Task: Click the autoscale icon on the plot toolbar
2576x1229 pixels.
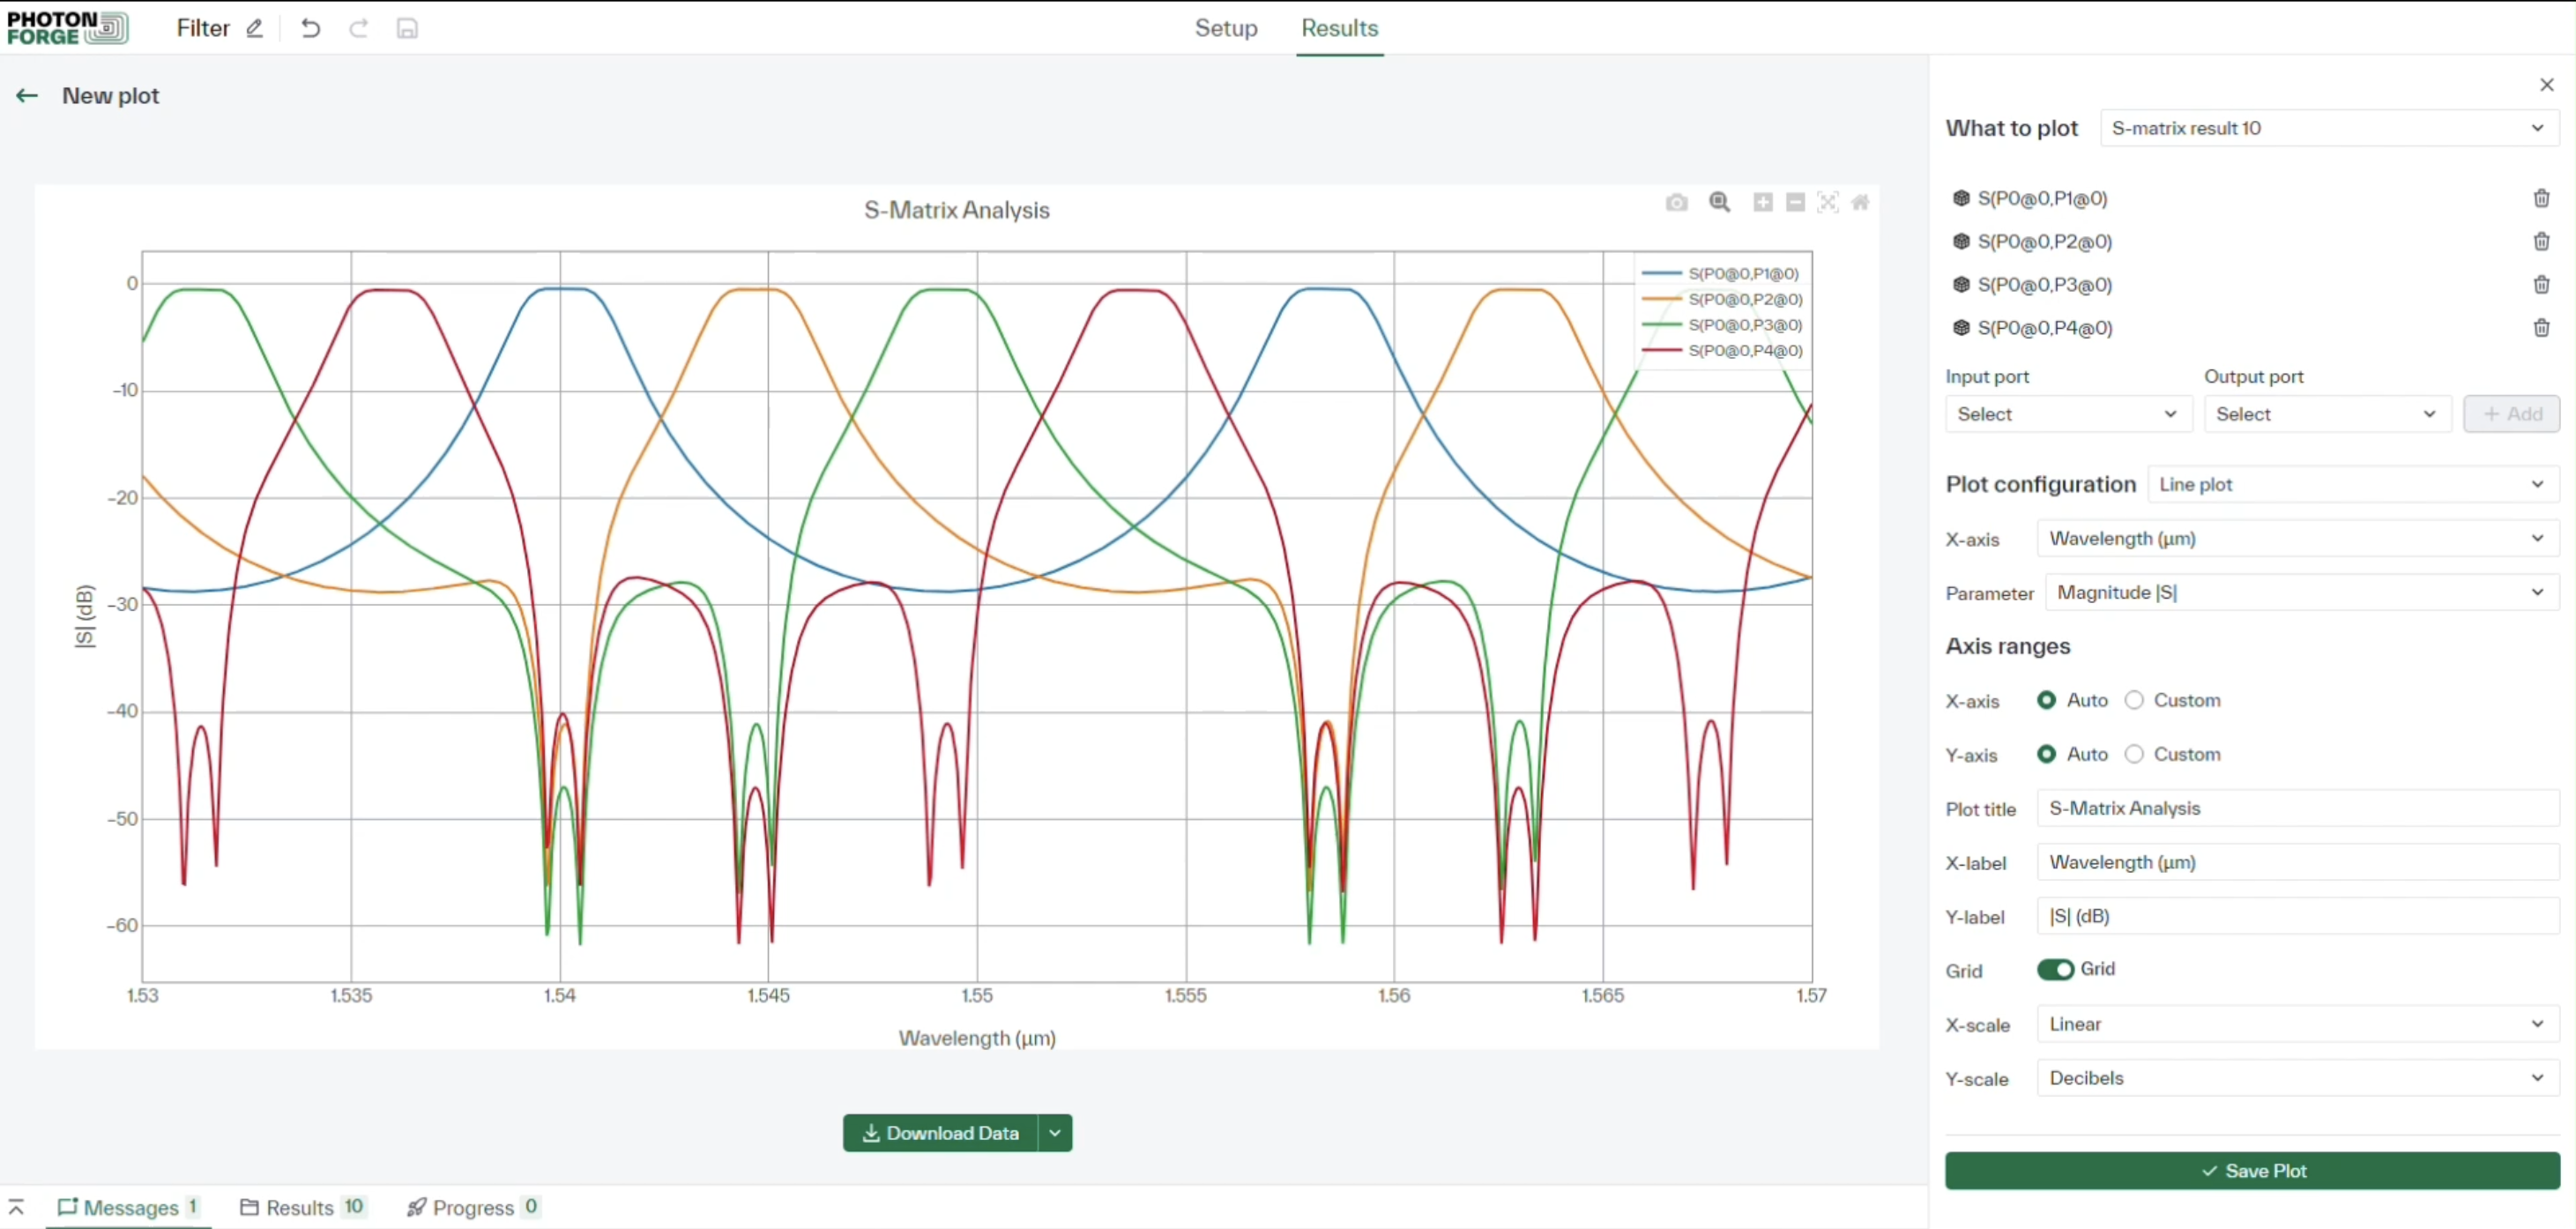Action: coord(1829,203)
